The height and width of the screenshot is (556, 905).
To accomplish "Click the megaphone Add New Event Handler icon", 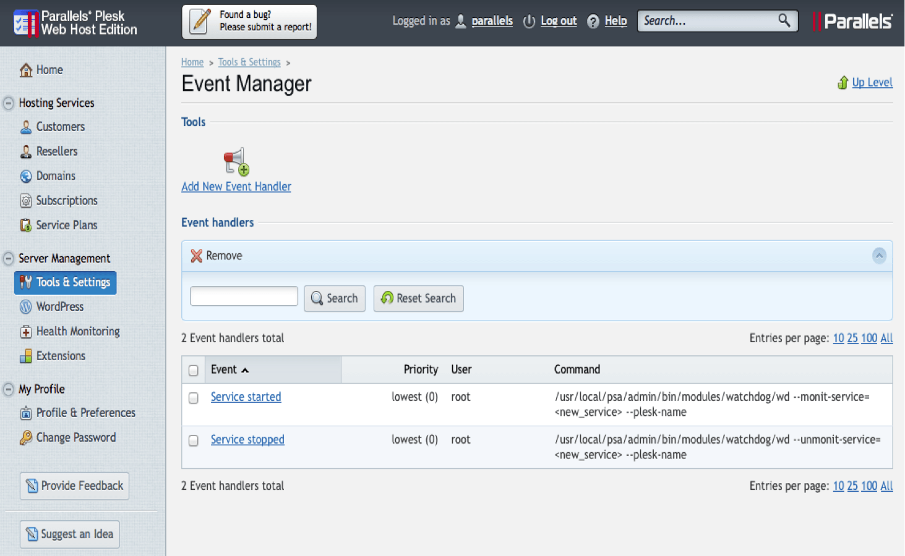I will point(236,161).
